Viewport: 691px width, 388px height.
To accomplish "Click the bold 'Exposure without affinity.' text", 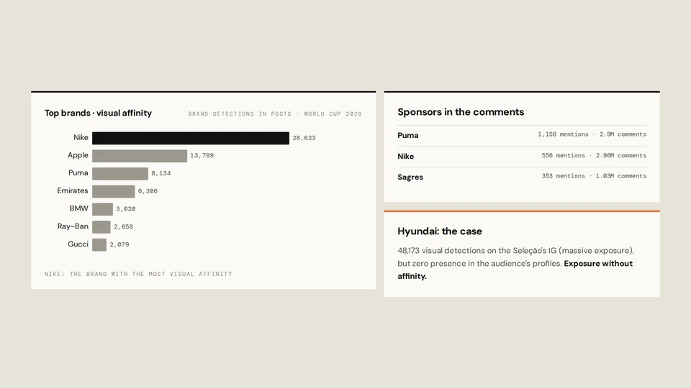I will (515, 269).
